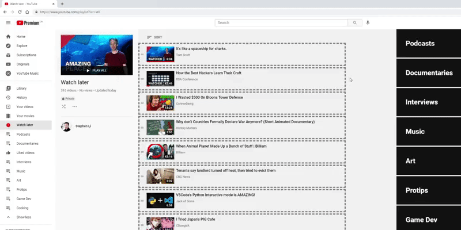Click the black Music panel button
The image size is (461, 230).
click(x=429, y=132)
